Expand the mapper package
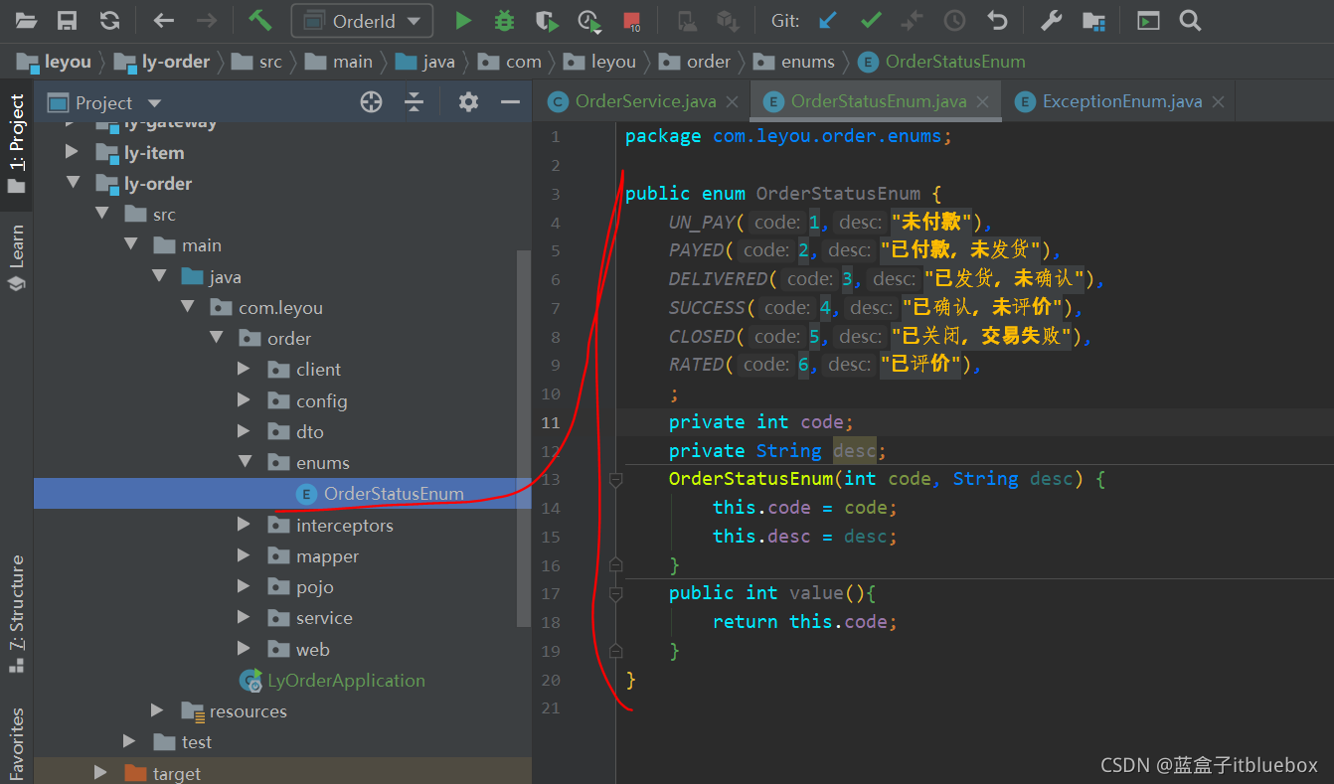Viewport: 1334px width, 784px height. (x=244, y=555)
